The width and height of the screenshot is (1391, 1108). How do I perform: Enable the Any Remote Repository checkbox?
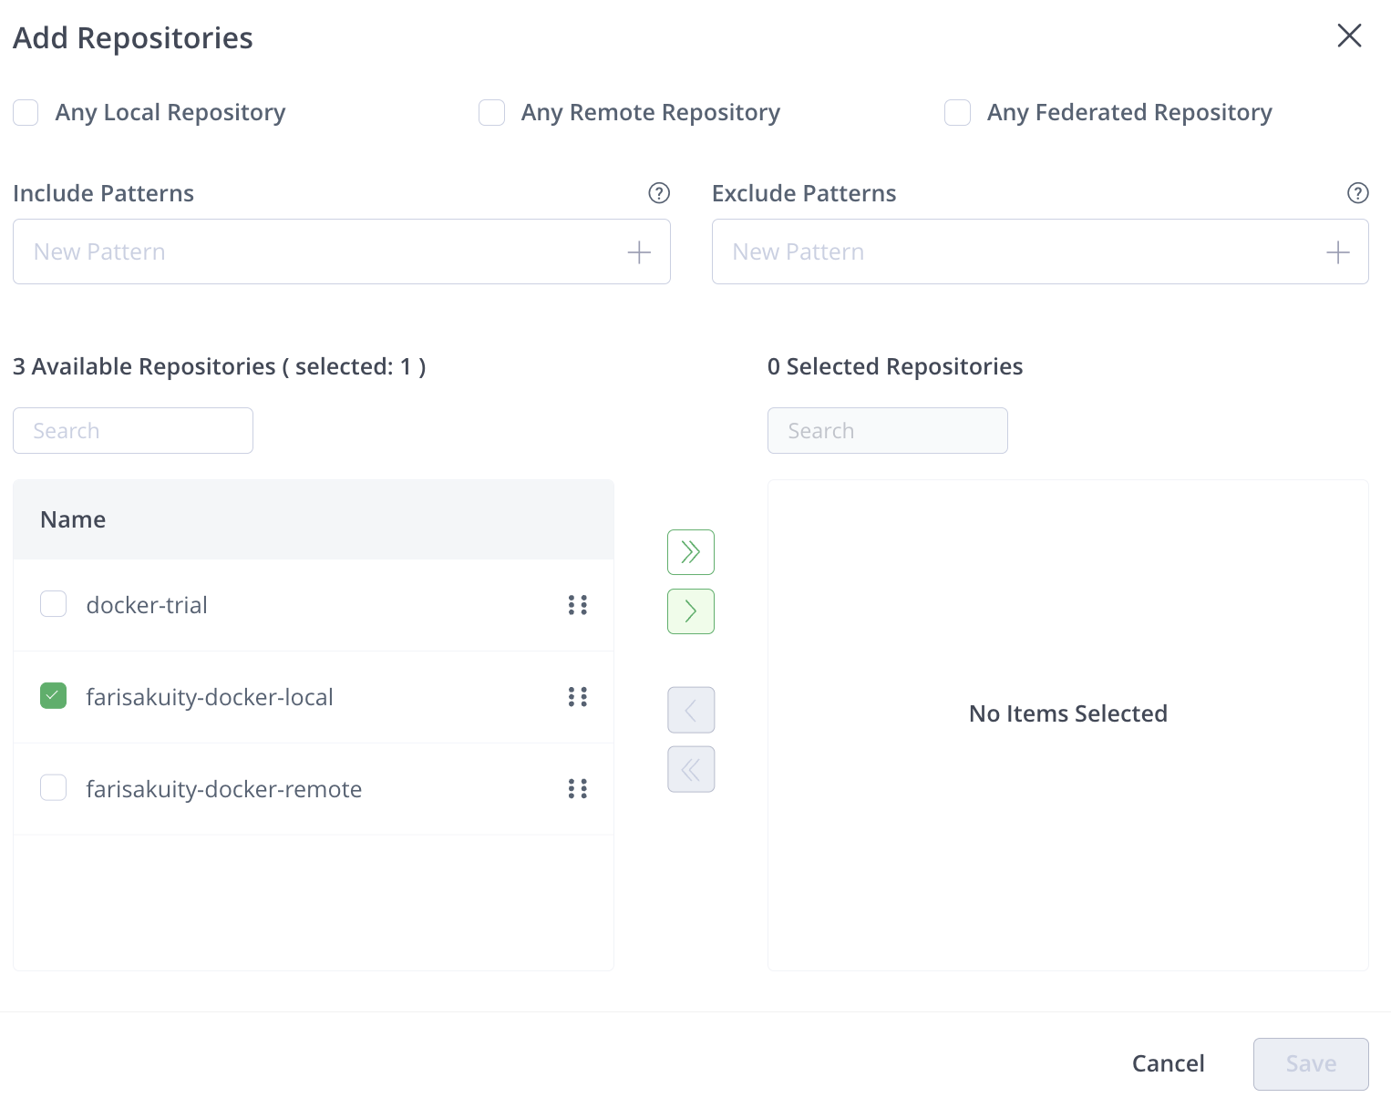(492, 112)
